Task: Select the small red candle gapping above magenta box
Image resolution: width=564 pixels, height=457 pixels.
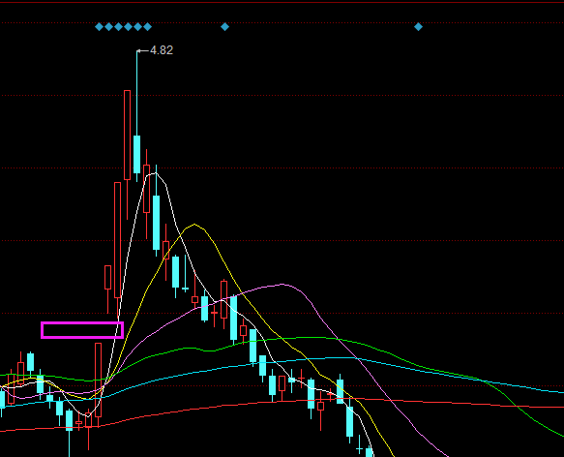Action: [107, 277]
